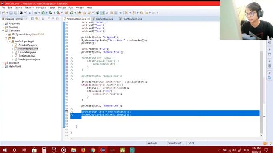Open dropdown next to New file icon
Viewport: 273px width, 153px height.
(7, 13)
